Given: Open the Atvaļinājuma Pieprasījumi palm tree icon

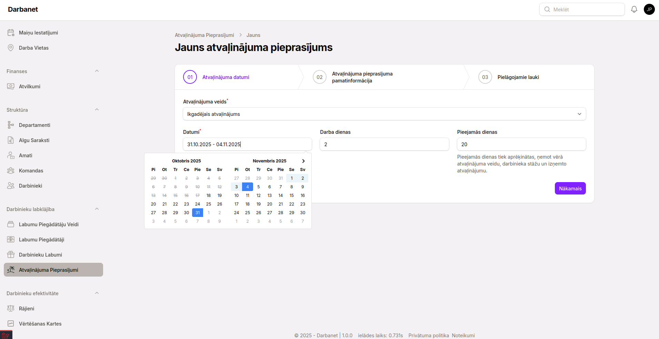Looking at the screenshot, I should coord(11,270).
